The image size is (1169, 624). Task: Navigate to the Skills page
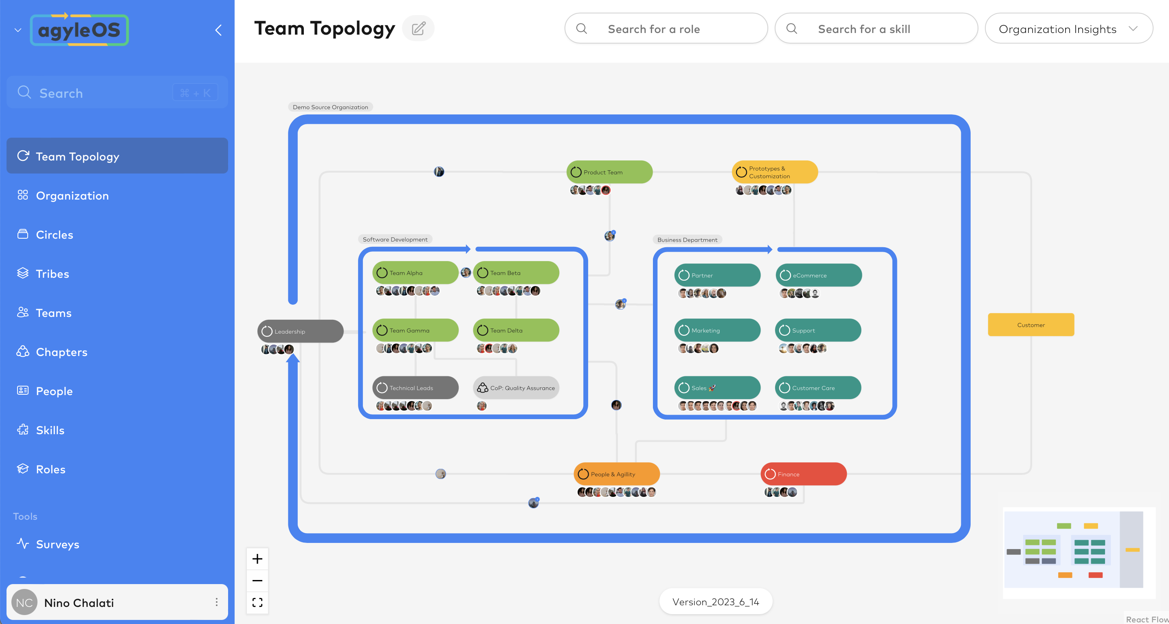(x=50, y=430)
